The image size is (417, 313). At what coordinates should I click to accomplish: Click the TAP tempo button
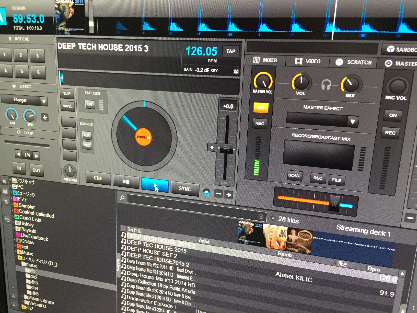click(231, 51)
